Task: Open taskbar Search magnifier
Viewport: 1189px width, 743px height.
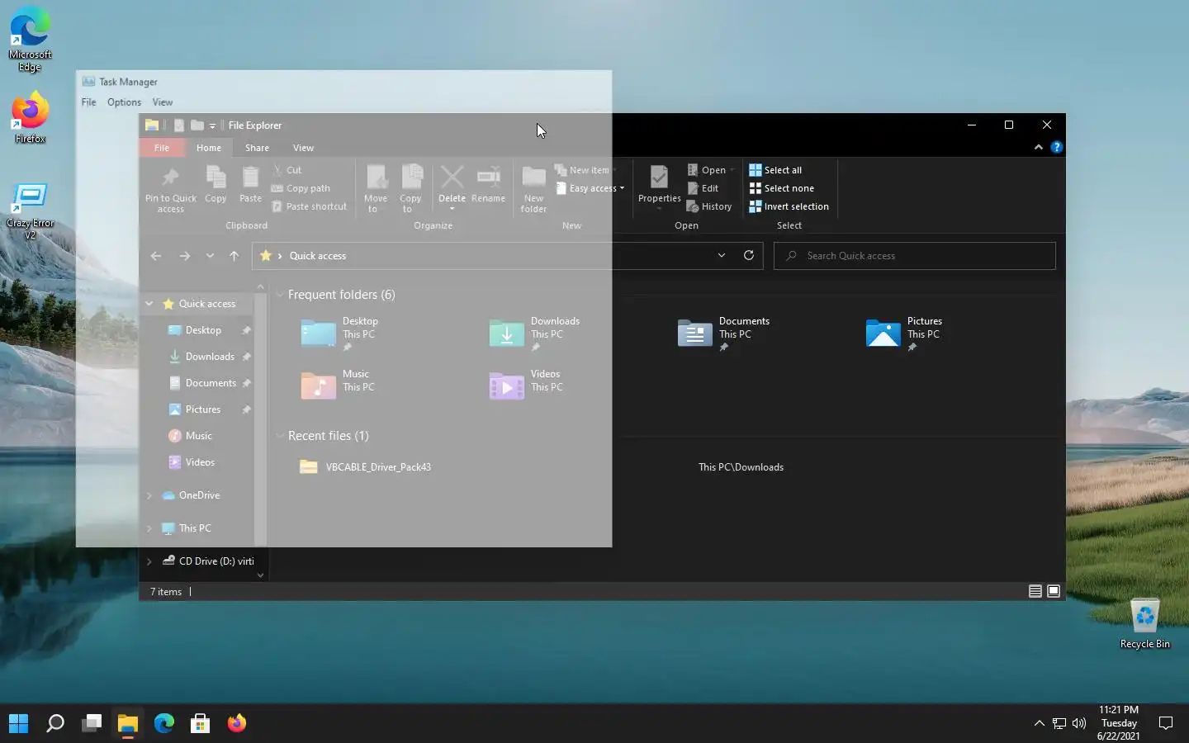Action: coord(55,723)
